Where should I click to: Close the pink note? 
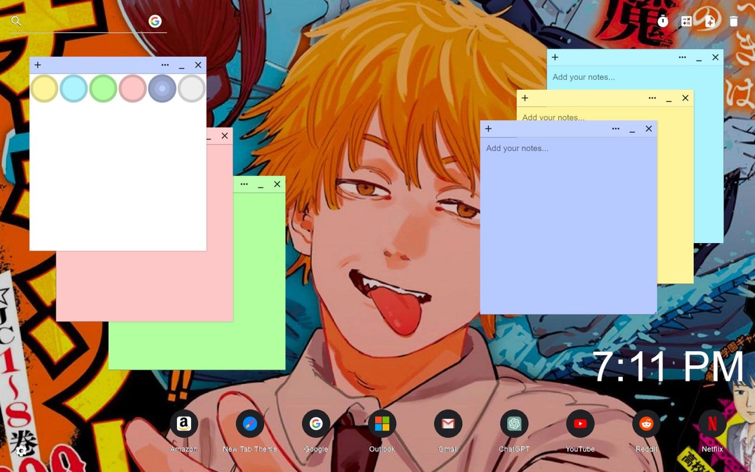225,136
